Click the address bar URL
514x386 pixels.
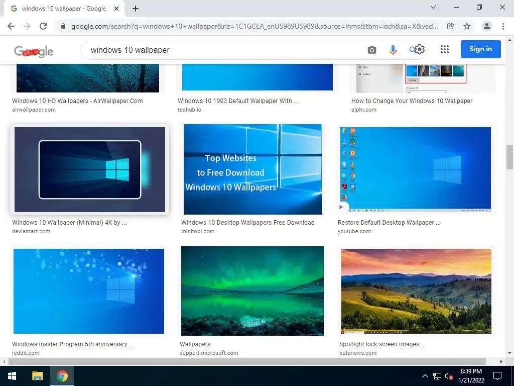coord(254,26)
